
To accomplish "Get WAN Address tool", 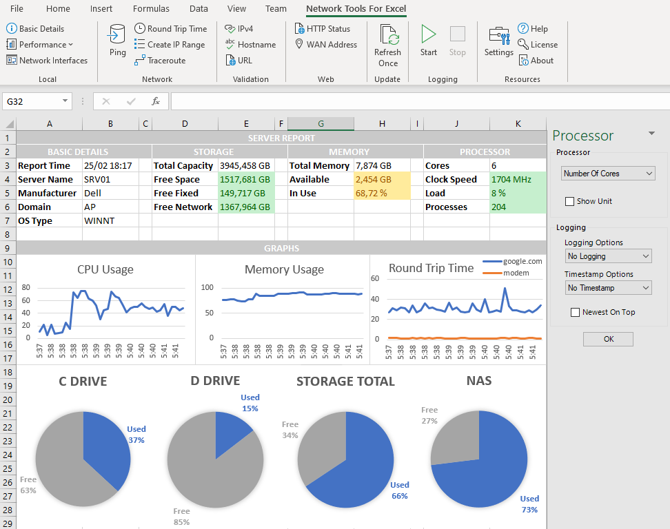I will (x=326, y=44).
